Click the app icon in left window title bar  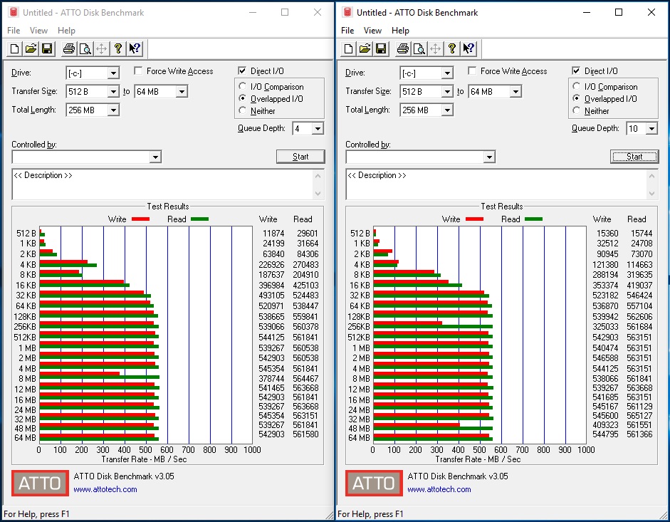point(13,12)
